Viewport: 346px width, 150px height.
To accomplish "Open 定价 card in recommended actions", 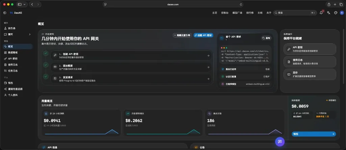I will 310,74.
